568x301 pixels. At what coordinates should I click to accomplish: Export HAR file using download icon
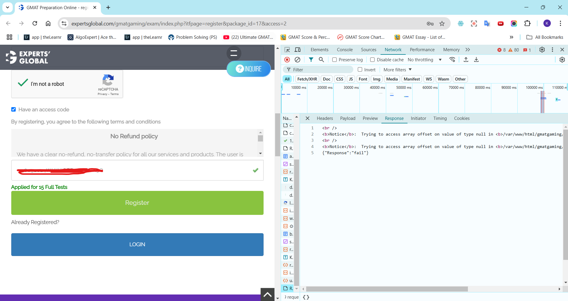point(476,59)
